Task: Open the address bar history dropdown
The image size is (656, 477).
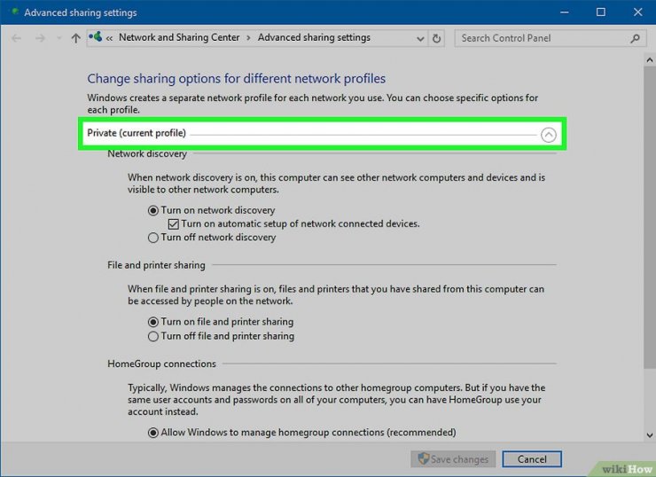Action: (x=418, y=39)
